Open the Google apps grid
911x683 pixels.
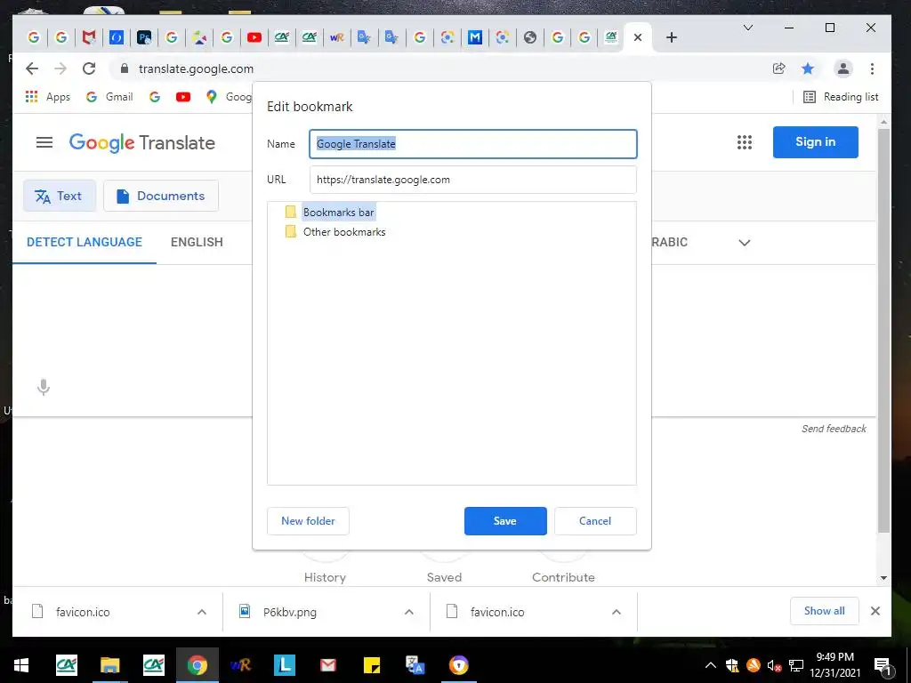(x=745, y=142)
